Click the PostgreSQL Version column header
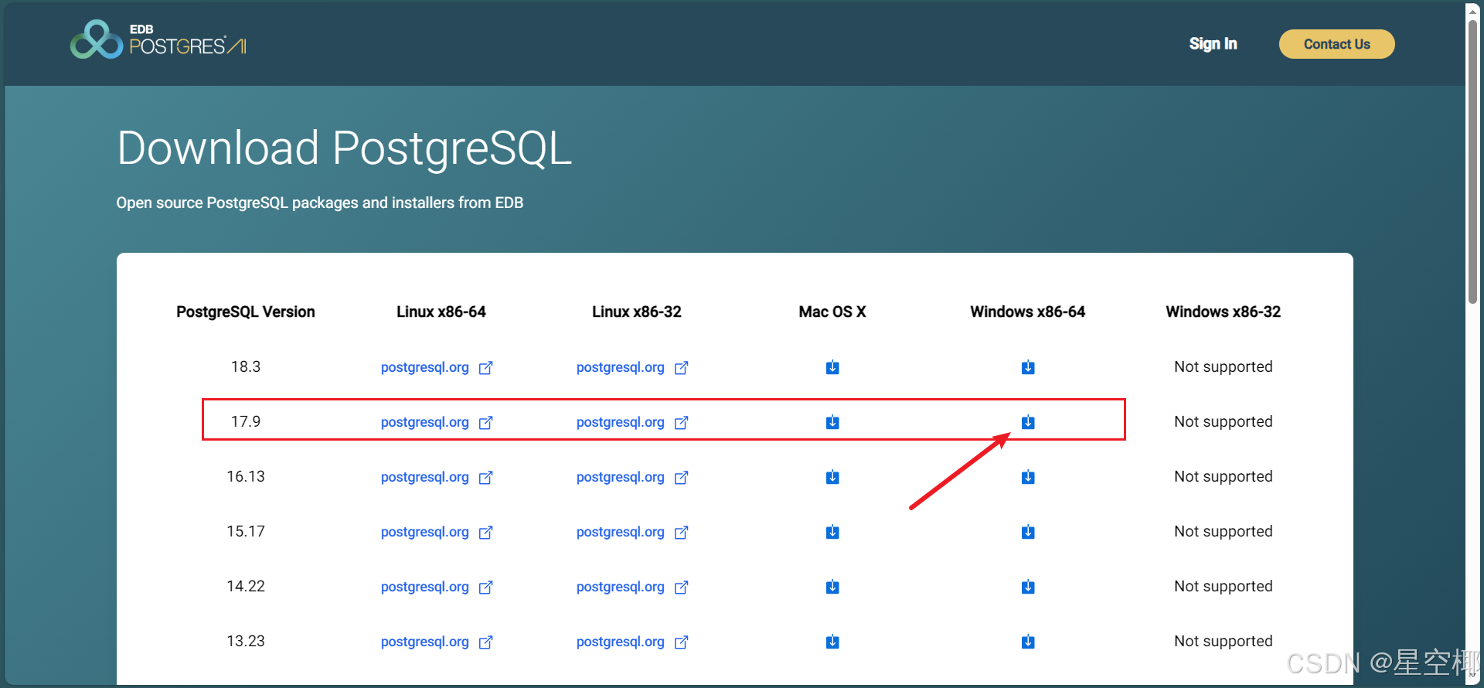The image size is (1484, 688). 246,312
